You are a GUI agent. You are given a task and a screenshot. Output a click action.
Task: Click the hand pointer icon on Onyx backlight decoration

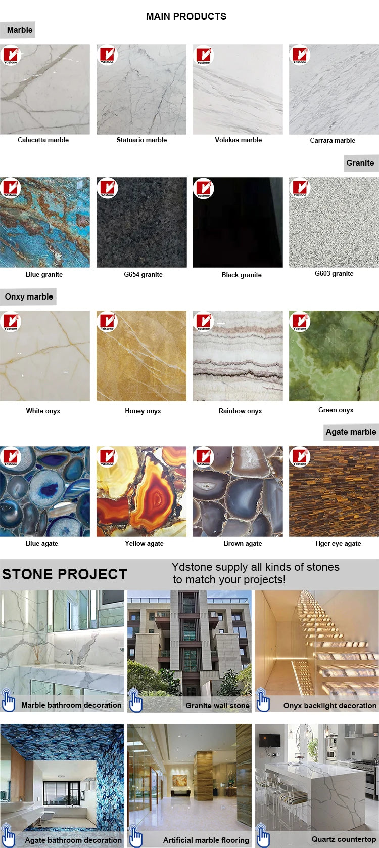click(x=263, y=701)
